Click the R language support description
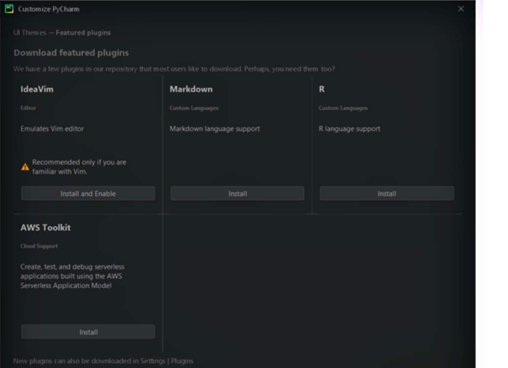This screenshot has height=368, width=508. coord(349,129)
